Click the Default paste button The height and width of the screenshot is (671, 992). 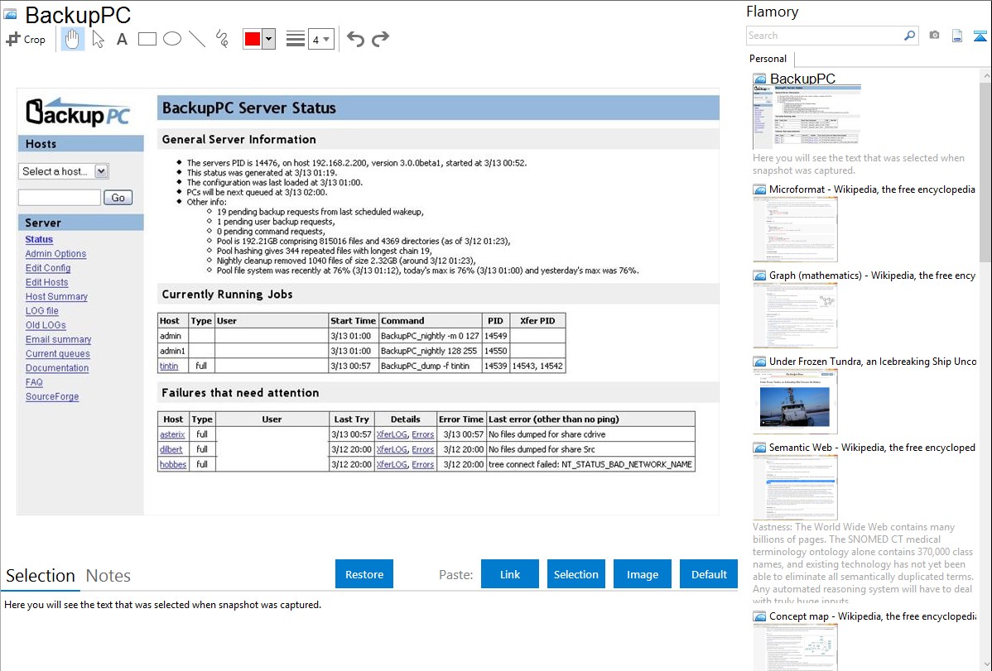(x=709, y=574)
